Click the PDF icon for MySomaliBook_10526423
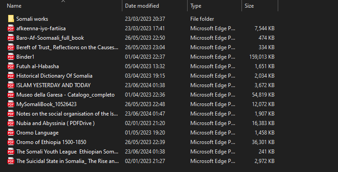 tap(11, 104)
